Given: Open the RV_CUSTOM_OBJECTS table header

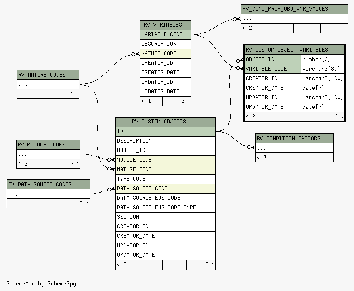Looking at the screenshot, I should click(165, 122).
